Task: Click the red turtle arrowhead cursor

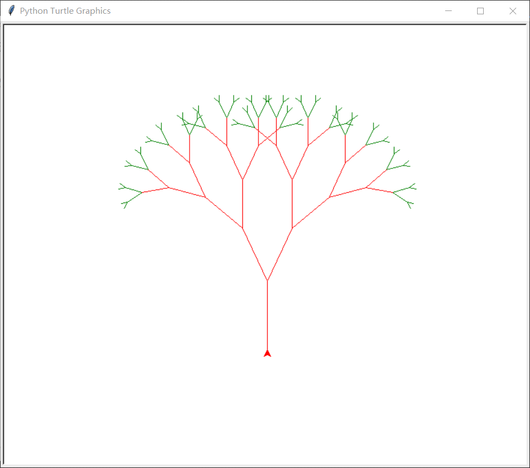Action: pos(267,353)
